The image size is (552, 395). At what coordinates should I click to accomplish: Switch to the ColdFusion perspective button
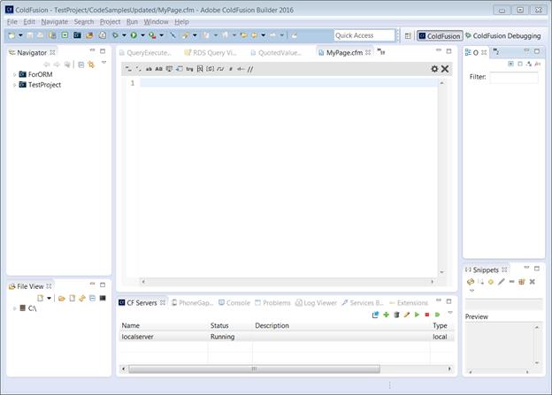[440, 36]
